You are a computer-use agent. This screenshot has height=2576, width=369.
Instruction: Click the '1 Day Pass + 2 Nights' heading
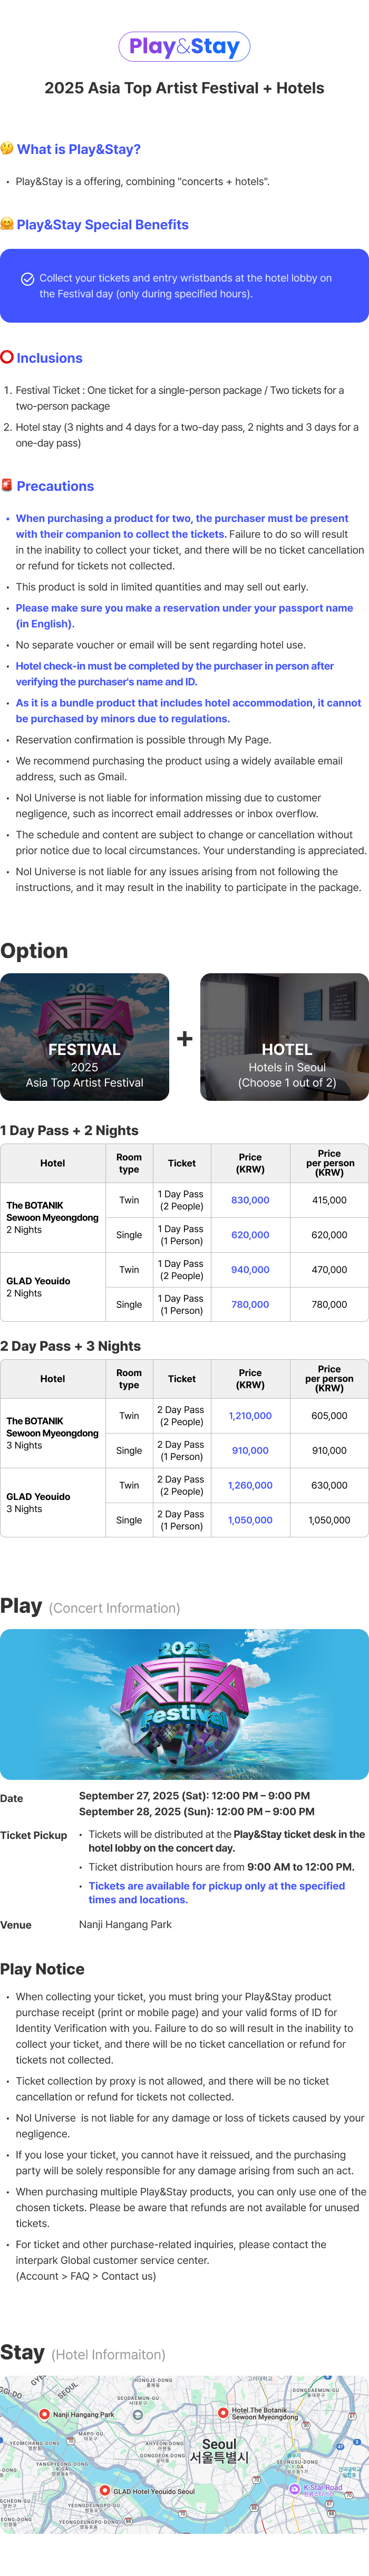click(69, 1130)
